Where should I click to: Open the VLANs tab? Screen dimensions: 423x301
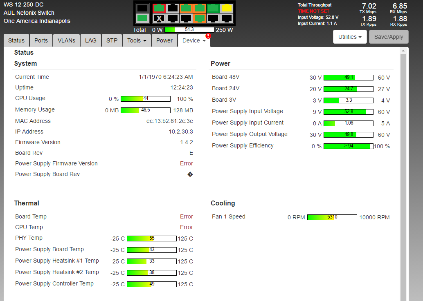click(x=66, y=40)
